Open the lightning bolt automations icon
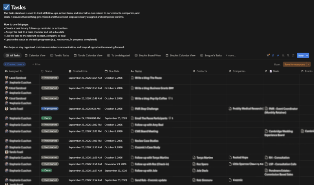The height and width of the screenshot is (185, 314). [278, 55]
